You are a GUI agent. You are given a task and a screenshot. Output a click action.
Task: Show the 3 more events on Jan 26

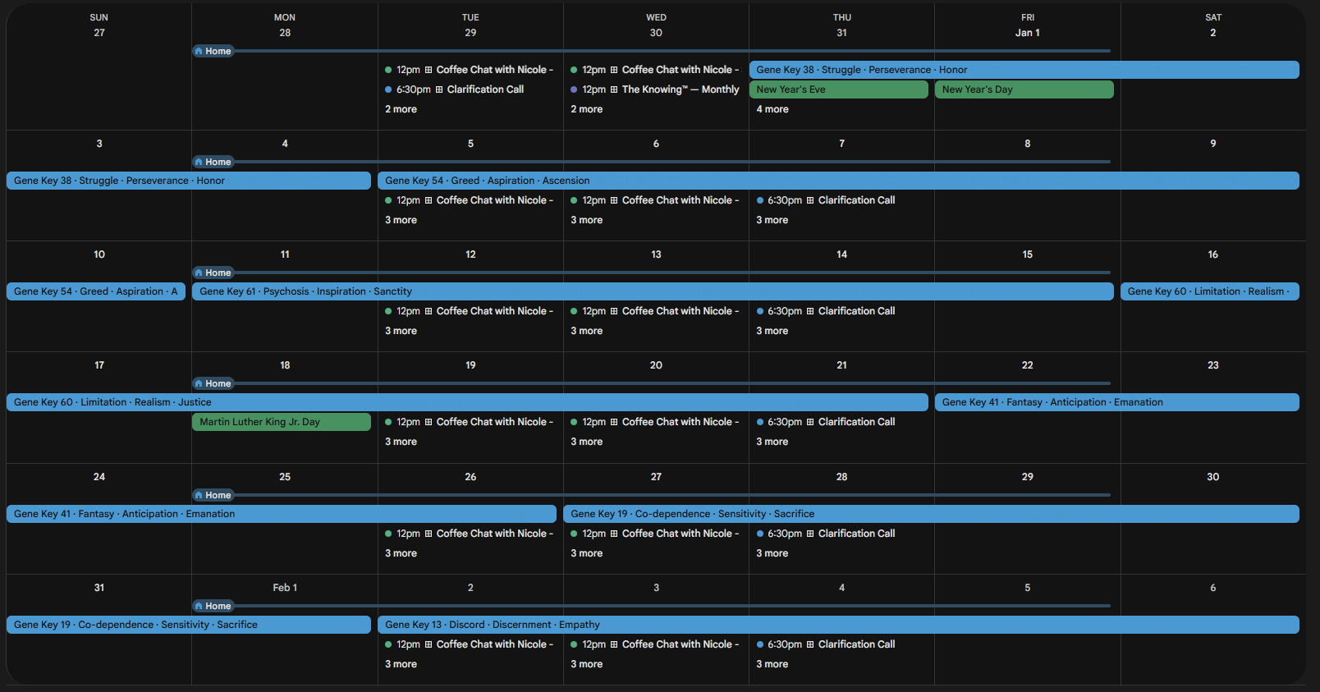(401, 553)
